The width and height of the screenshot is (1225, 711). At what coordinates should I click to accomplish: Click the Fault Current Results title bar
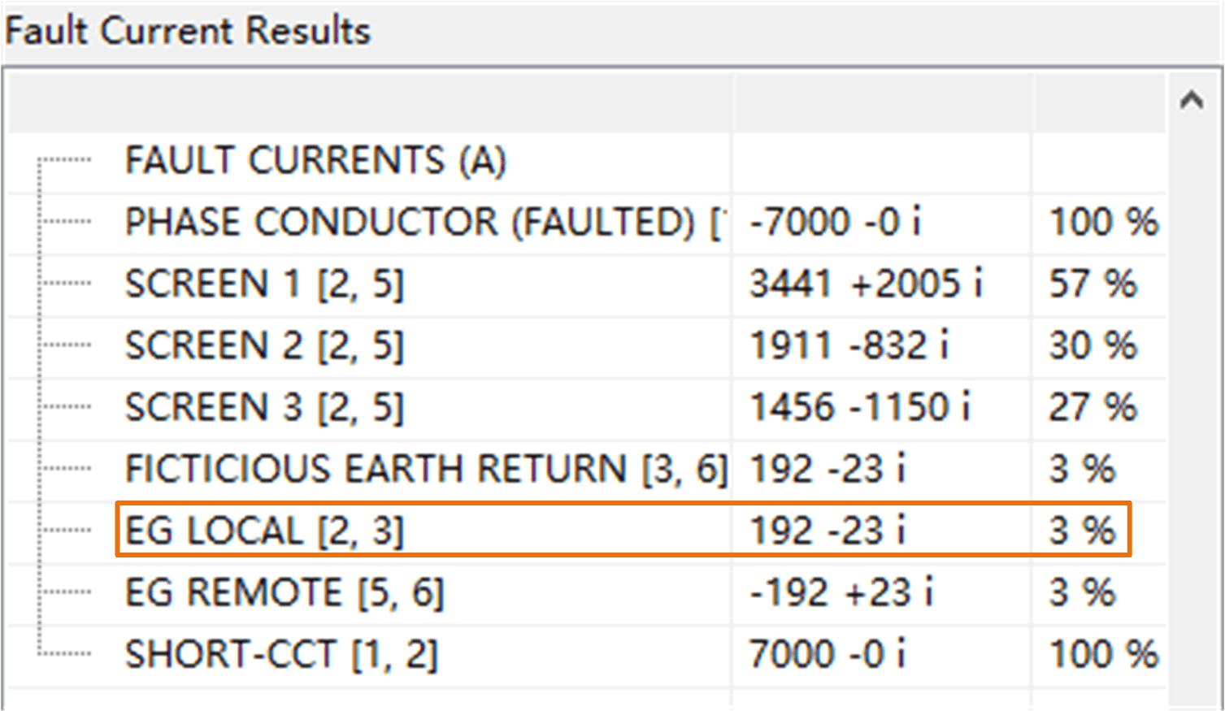[x=185, y=31]
